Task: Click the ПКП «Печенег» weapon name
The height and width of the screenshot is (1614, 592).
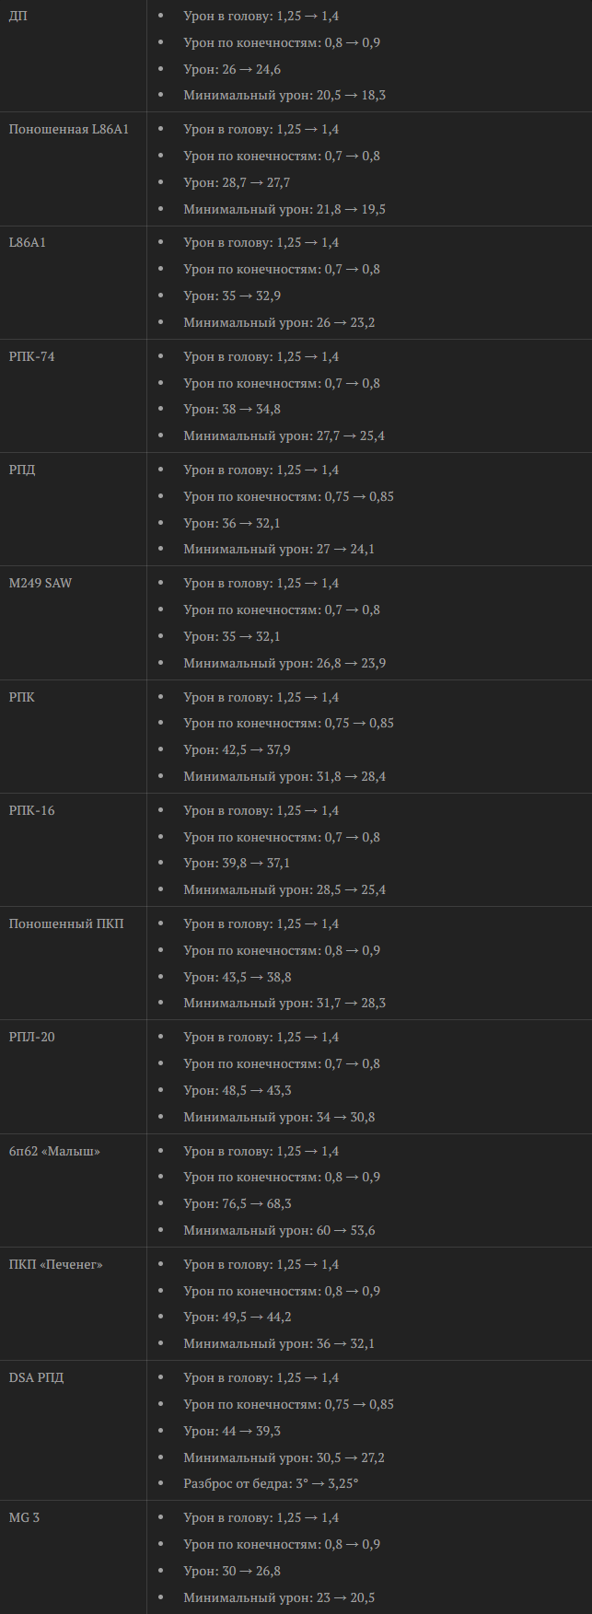Action: tap(55, 1264)
